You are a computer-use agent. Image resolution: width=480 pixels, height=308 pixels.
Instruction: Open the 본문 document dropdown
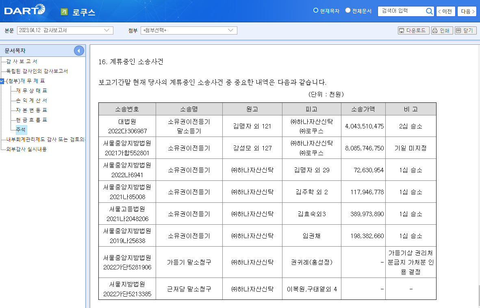coord(65,30)
